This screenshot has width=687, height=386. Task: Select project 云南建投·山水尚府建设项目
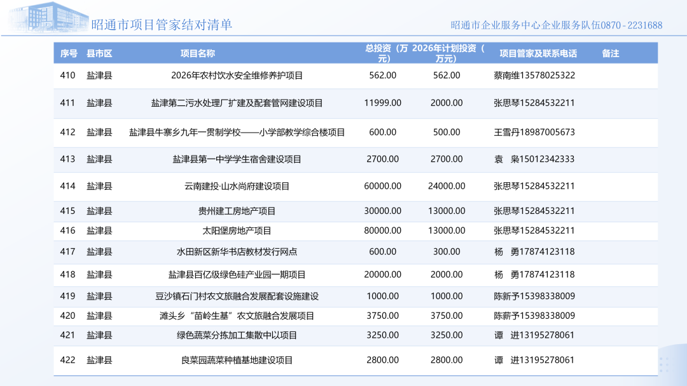[237, 187]
